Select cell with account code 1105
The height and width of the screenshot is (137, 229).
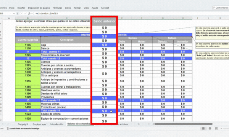click(28, 45)
